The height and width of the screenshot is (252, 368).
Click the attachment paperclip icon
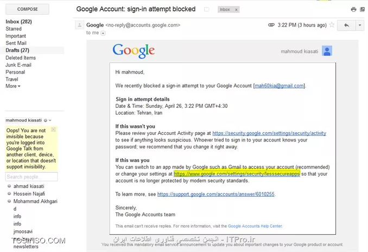point(271,25)
